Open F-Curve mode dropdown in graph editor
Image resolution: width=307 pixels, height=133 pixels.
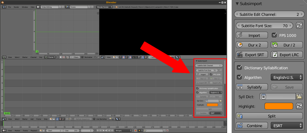coord(50,57)
